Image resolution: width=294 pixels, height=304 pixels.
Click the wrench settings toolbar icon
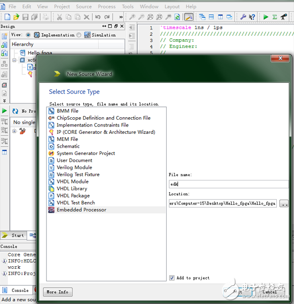[x=243, y=17]
